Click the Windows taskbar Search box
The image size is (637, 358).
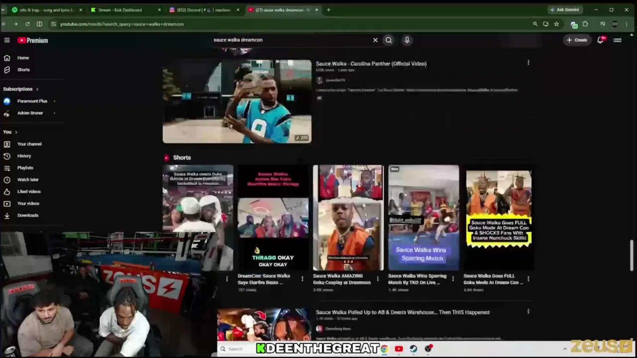point(236,349)
